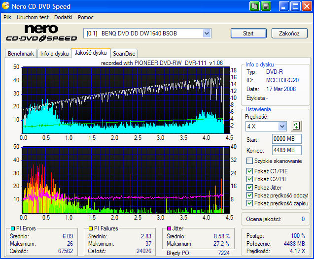Image resolution: width=314 pixels, height=259 pixels.
Task: Toggle Pokaż C1/PIE checkbox
Action: pos(249,171)
